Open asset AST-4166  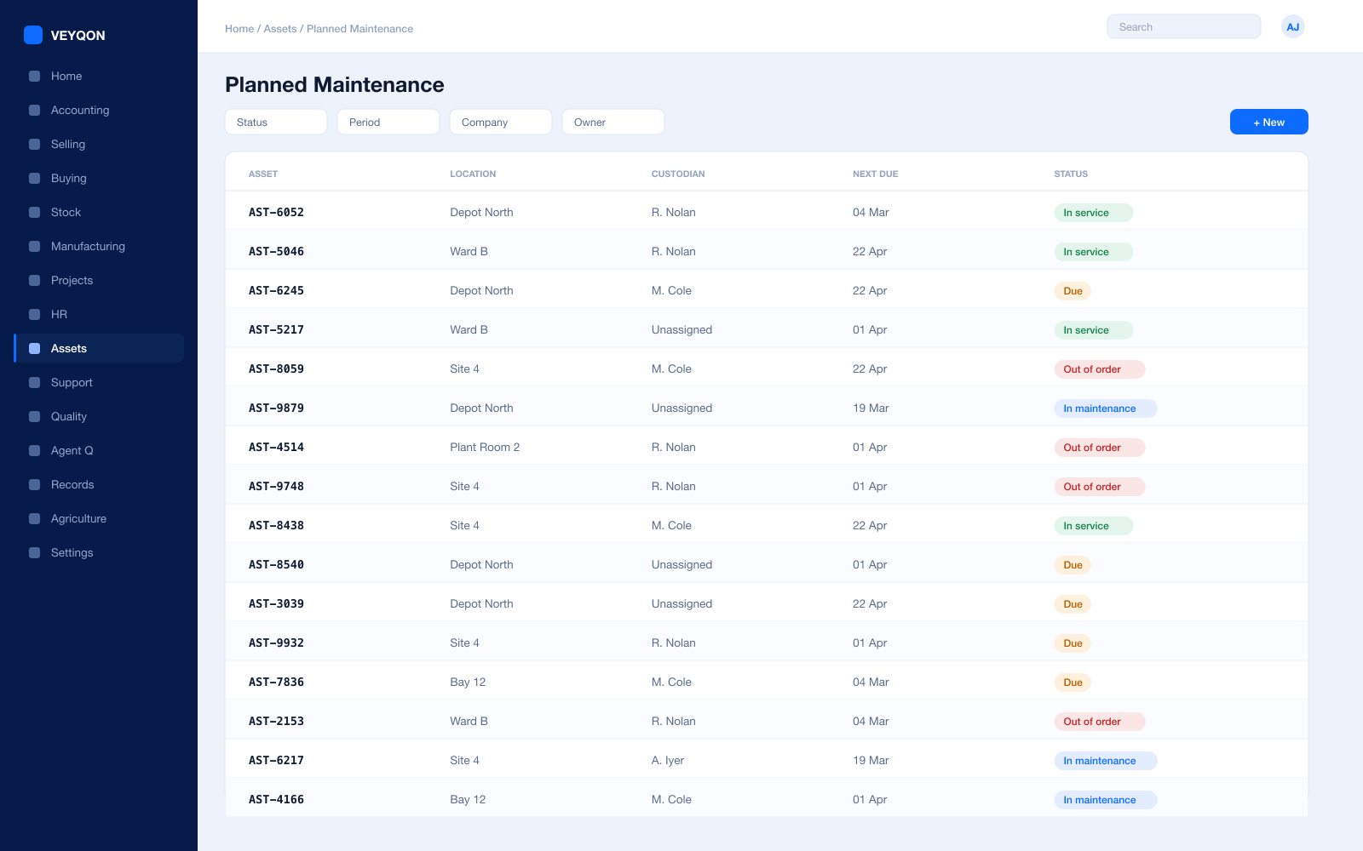276,799
